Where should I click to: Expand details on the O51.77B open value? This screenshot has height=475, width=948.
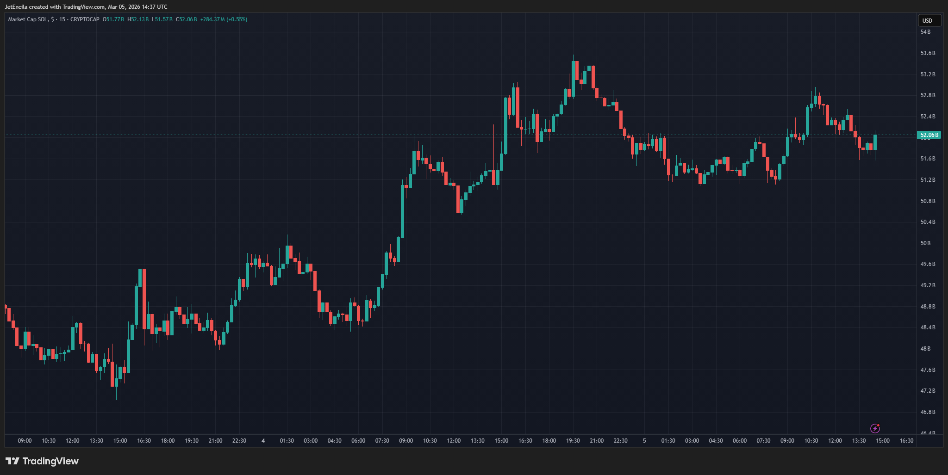coord(113,19)
